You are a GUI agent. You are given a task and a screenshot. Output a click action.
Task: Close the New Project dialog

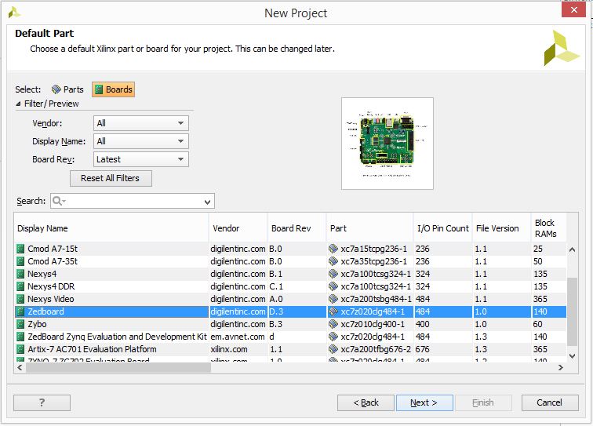point(573,10)
